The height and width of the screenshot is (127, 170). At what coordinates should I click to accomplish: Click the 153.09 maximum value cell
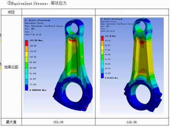[58, 122]
